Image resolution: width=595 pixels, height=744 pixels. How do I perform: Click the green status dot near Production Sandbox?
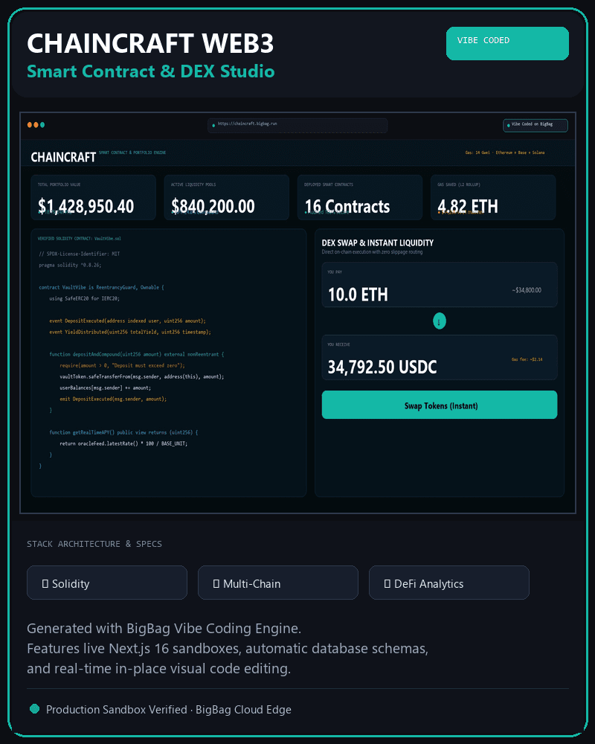[x=35, y=709]
